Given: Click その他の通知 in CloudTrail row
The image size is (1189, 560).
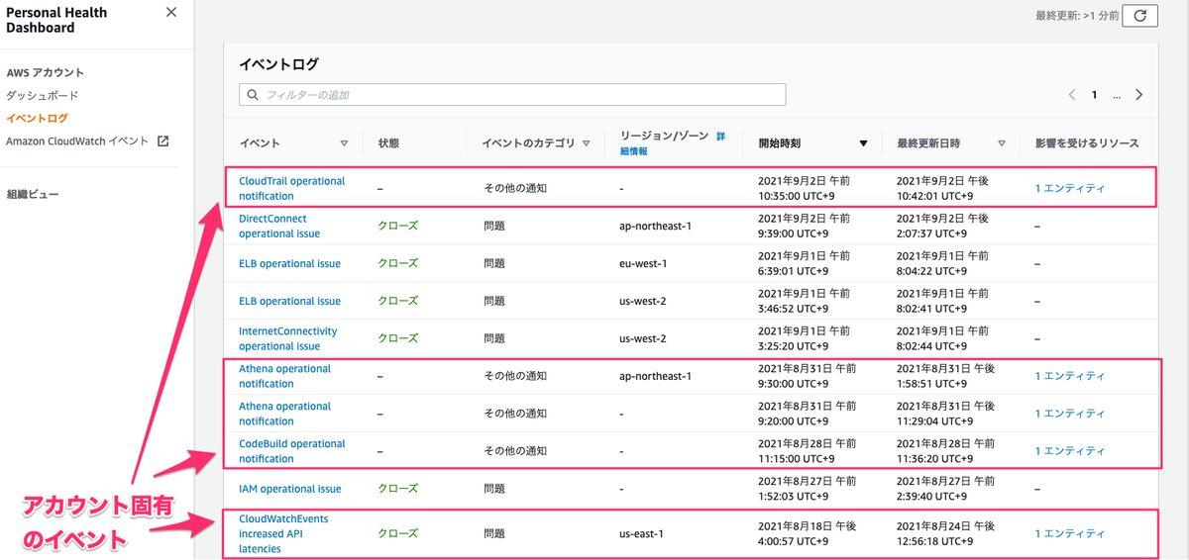Looking at the screenshot, I should click(x=514, y=188).
